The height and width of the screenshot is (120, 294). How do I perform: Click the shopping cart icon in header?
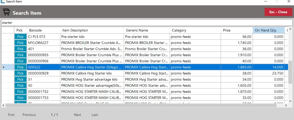pyautogui.click(x=6, y=12)
